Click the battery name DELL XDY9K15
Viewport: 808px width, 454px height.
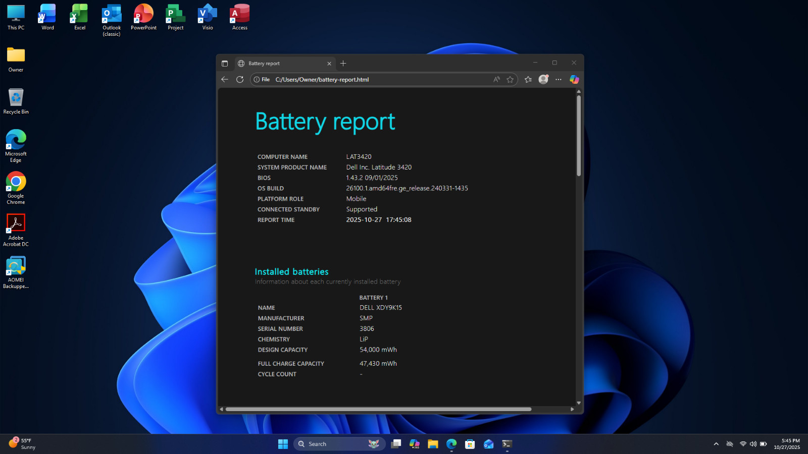point(381,308)
